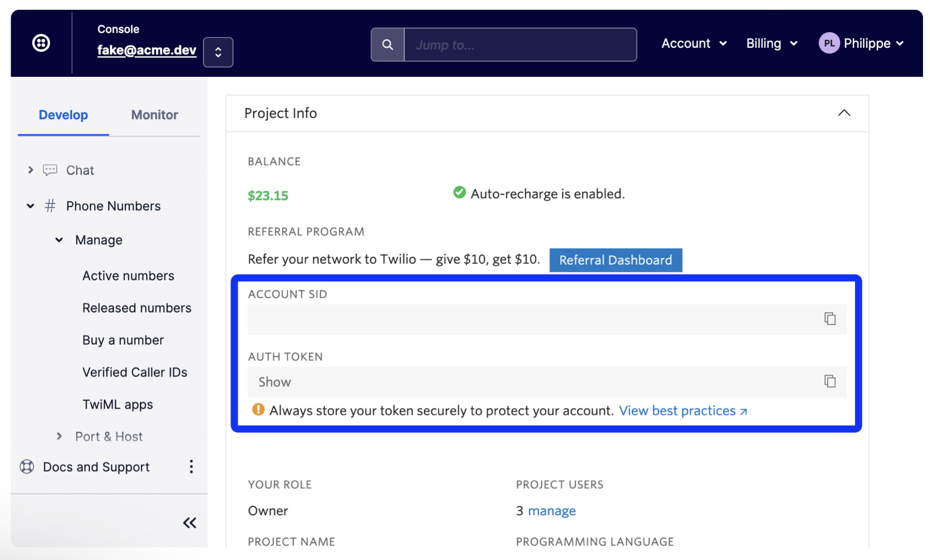Open the Account dropdown menu

point(694,43)
